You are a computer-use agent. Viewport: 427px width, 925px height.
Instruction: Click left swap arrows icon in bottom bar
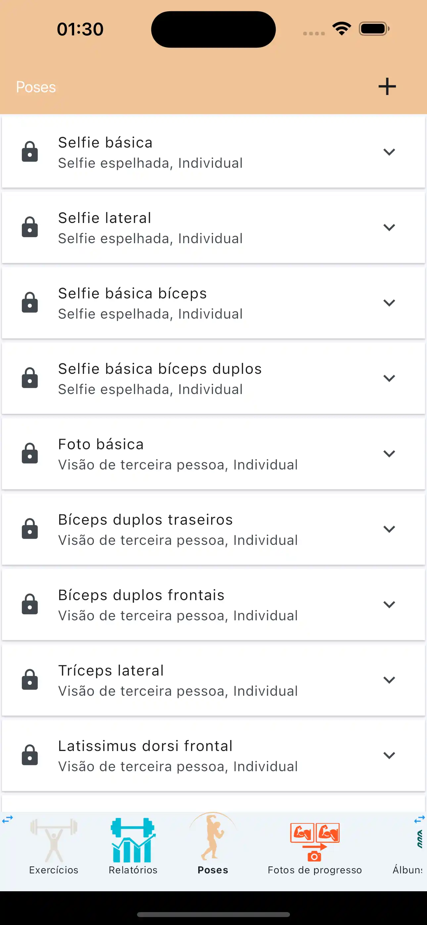pos(8,819)
